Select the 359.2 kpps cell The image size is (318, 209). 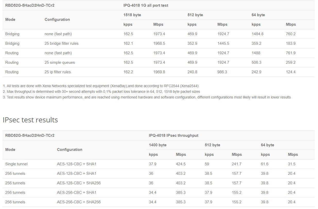pos(256,43)
